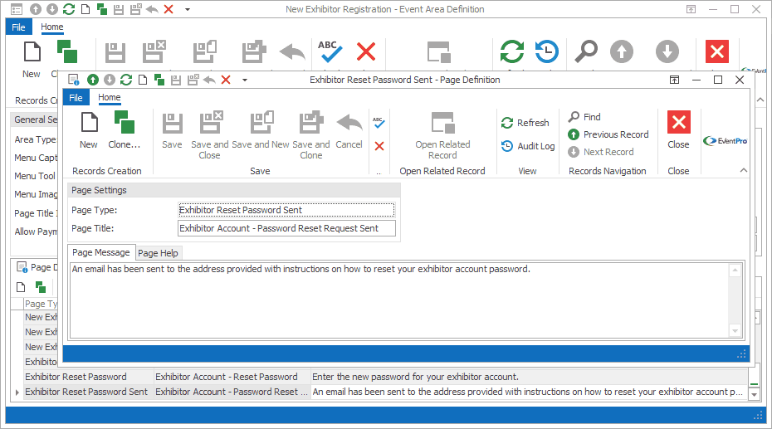Click the ABC spell check in Event Area Definition ribbon
Viewport: 772px width, 429px height.
[x=330, y=51]
